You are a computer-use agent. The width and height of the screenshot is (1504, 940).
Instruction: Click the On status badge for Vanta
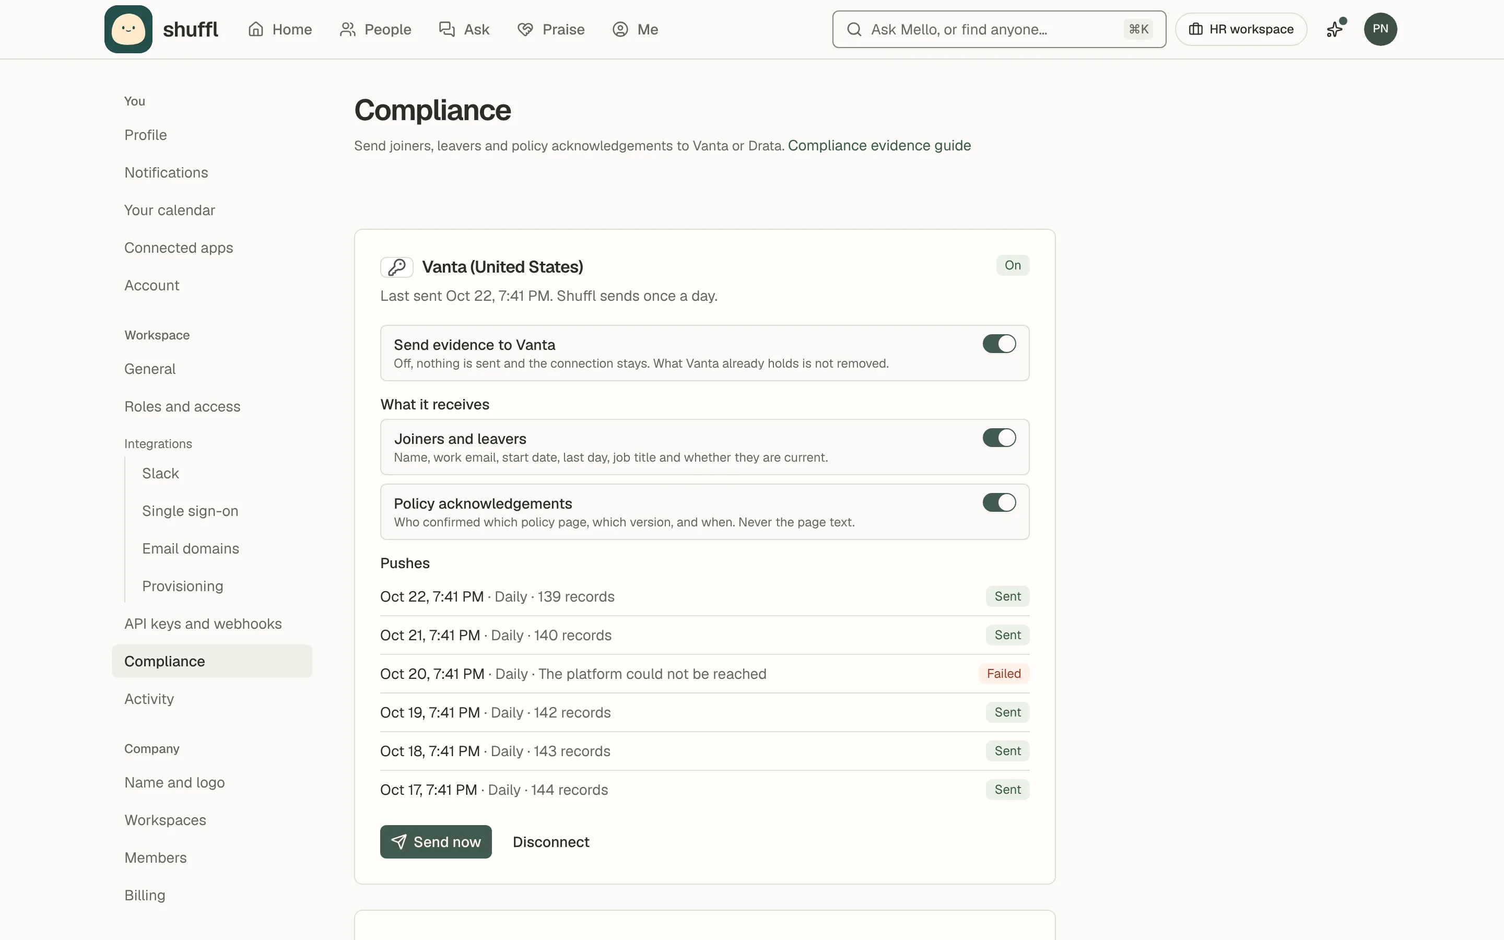[x=1013, y=265]
